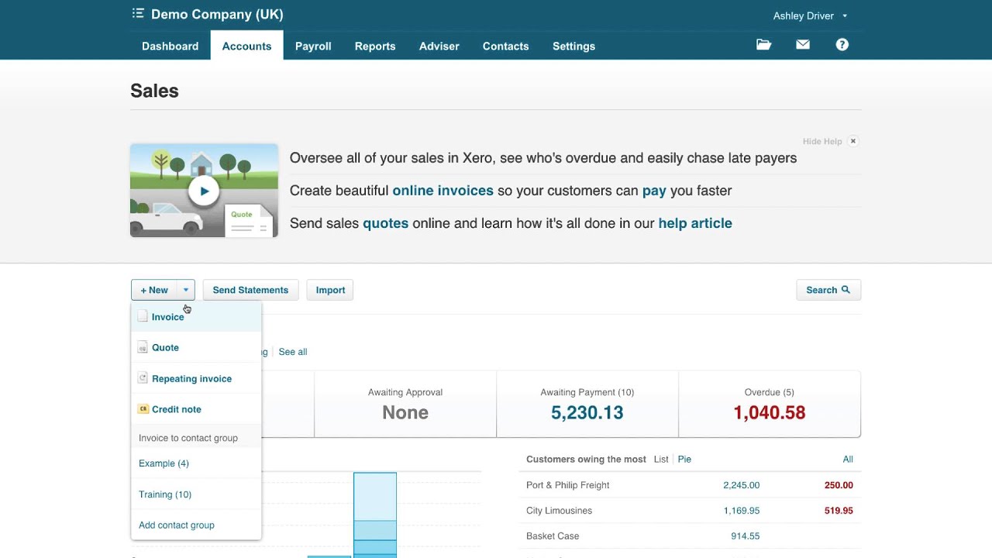Select Credit note from the menu
This screenshot has width=992, height=558.
(196, 409)
